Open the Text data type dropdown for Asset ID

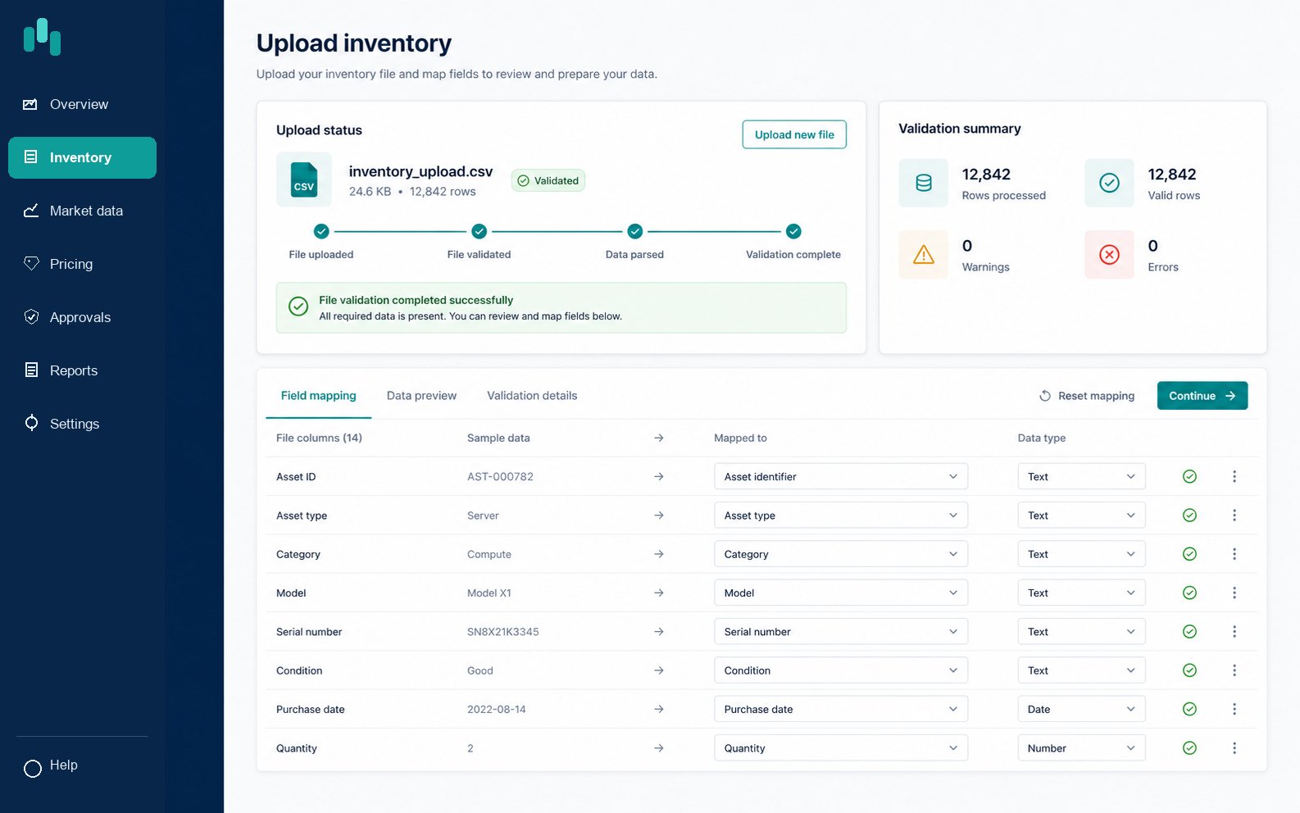[x=1081, y=476]
